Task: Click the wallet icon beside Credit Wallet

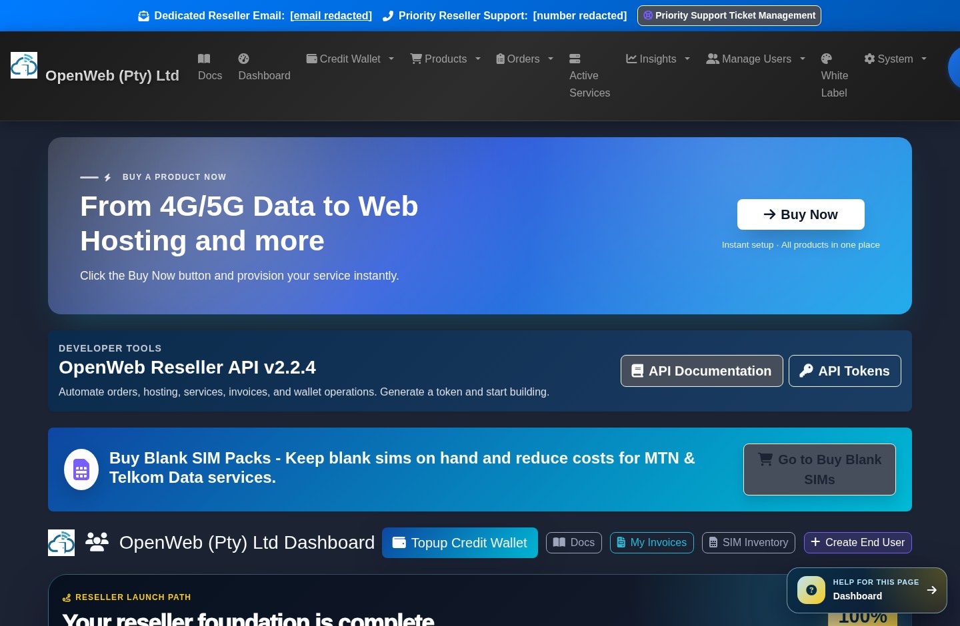Action: pyautogui.click(x=311, y=59)
